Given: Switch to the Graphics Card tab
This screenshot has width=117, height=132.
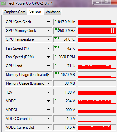Looking at the screenshot, I should tap(15, 12).
